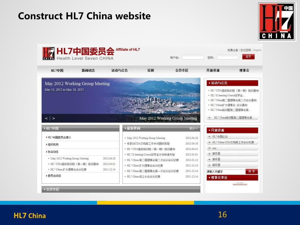Click the round arrow icon beside HL7中国论坛
The width and height of the screenshot is (300, 225).
tap(209, 137)
